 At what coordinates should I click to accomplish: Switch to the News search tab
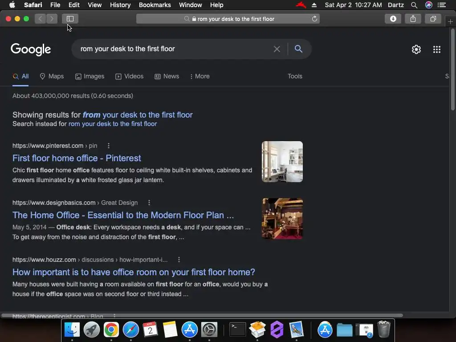(x=167, y=76)
